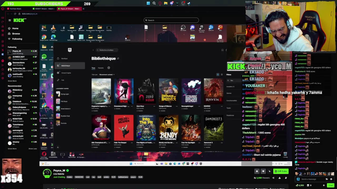Select the Psyco_M Stream browser tab
Screen dimensions: 337x189
(x=69, y=9)
